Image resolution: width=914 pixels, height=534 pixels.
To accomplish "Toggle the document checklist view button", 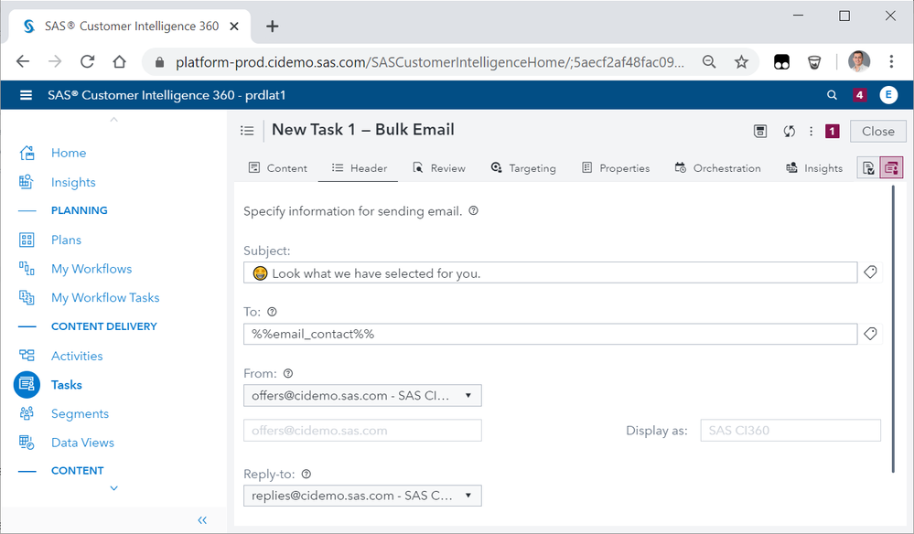I will click(868, 167).
